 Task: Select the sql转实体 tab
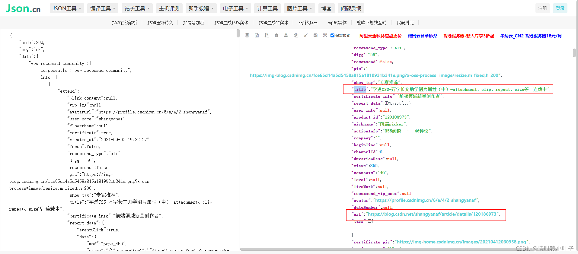pyautogui.click(x=337, y=23)
